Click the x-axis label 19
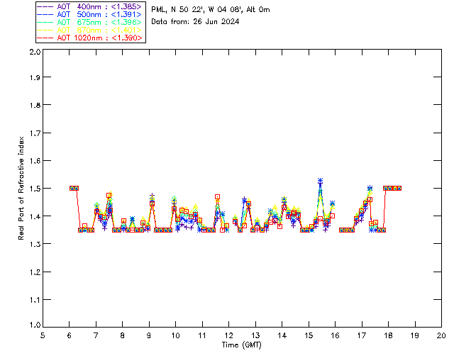The width and height of the screenshot is (454, 363). [415, 335]
